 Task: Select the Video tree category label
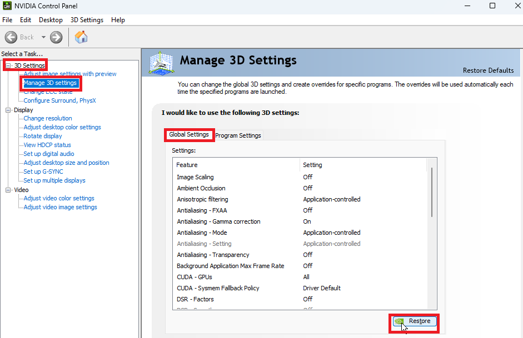point(21,190)
